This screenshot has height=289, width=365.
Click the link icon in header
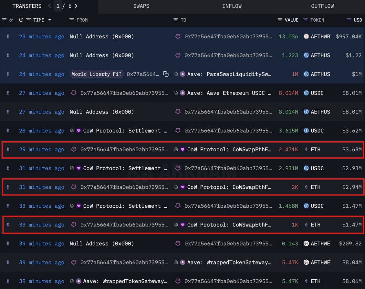[11, 20]
